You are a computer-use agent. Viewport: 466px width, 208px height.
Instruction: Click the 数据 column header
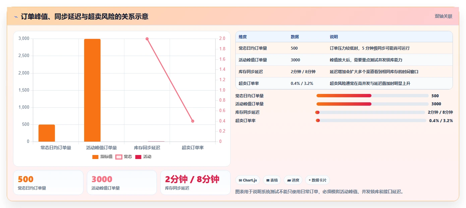click(295, 37)
